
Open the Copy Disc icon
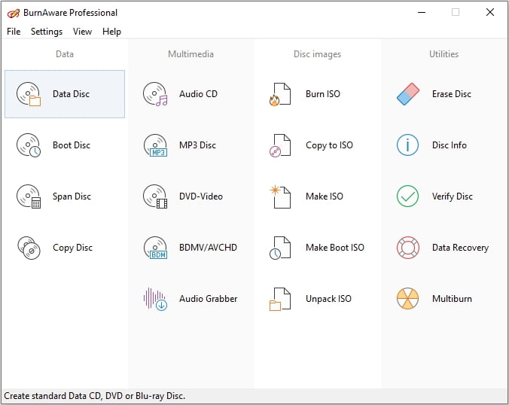click(29, 248)
